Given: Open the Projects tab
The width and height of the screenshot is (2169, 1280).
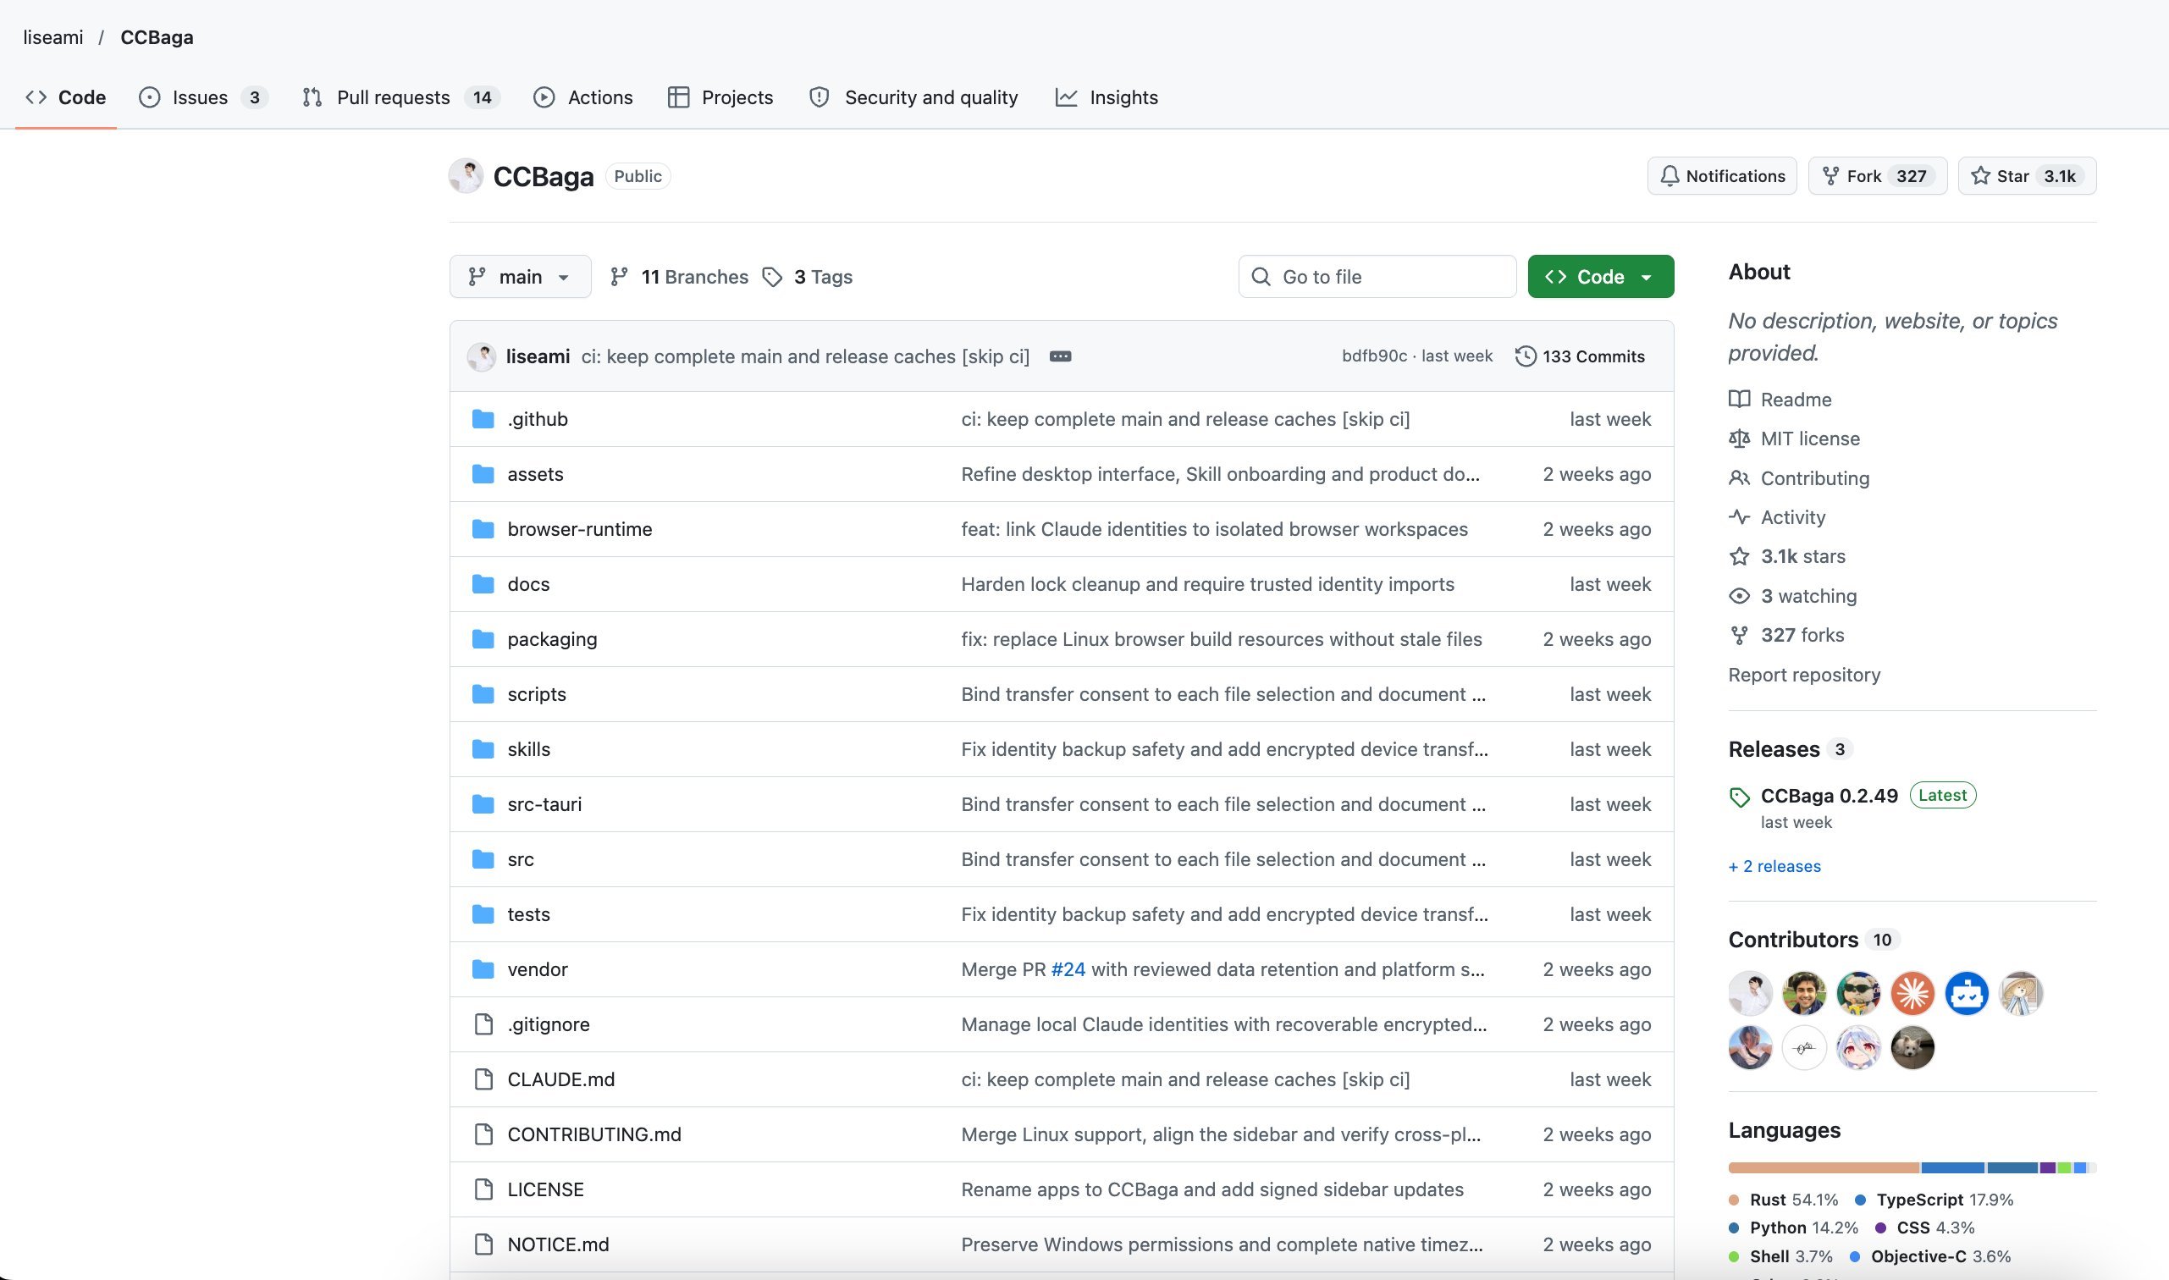Looking at the screenshot, I should click(x=721, y=97).
